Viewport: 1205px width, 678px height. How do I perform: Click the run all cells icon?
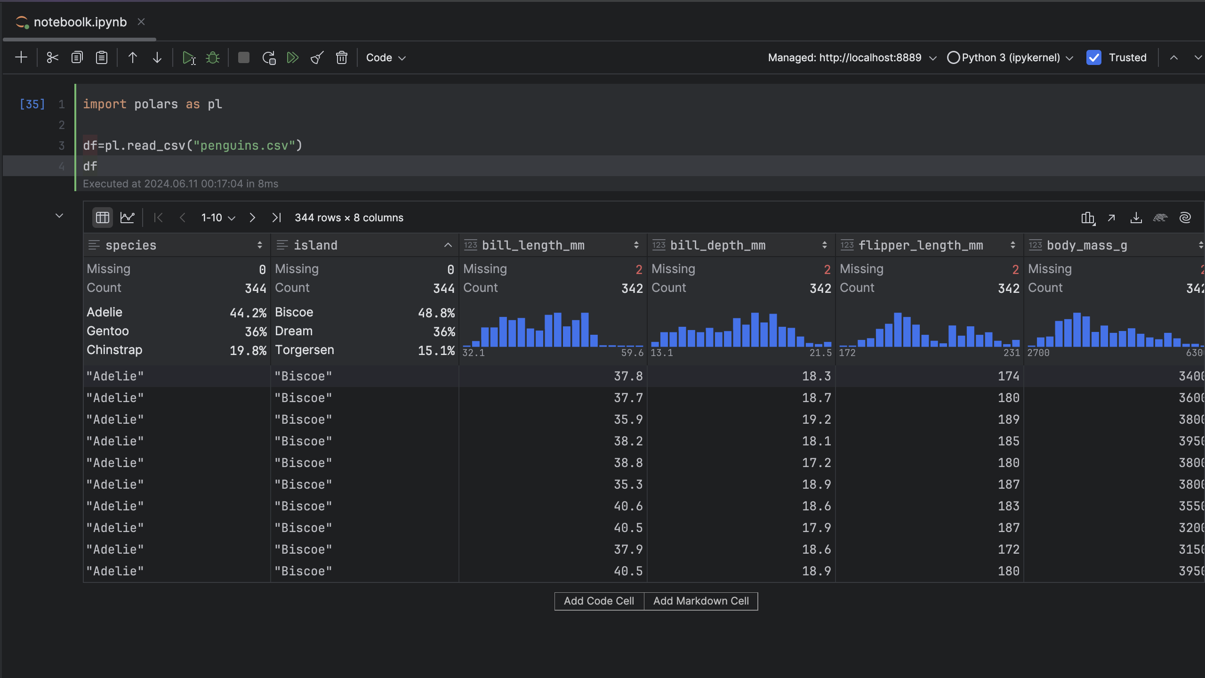293,57
